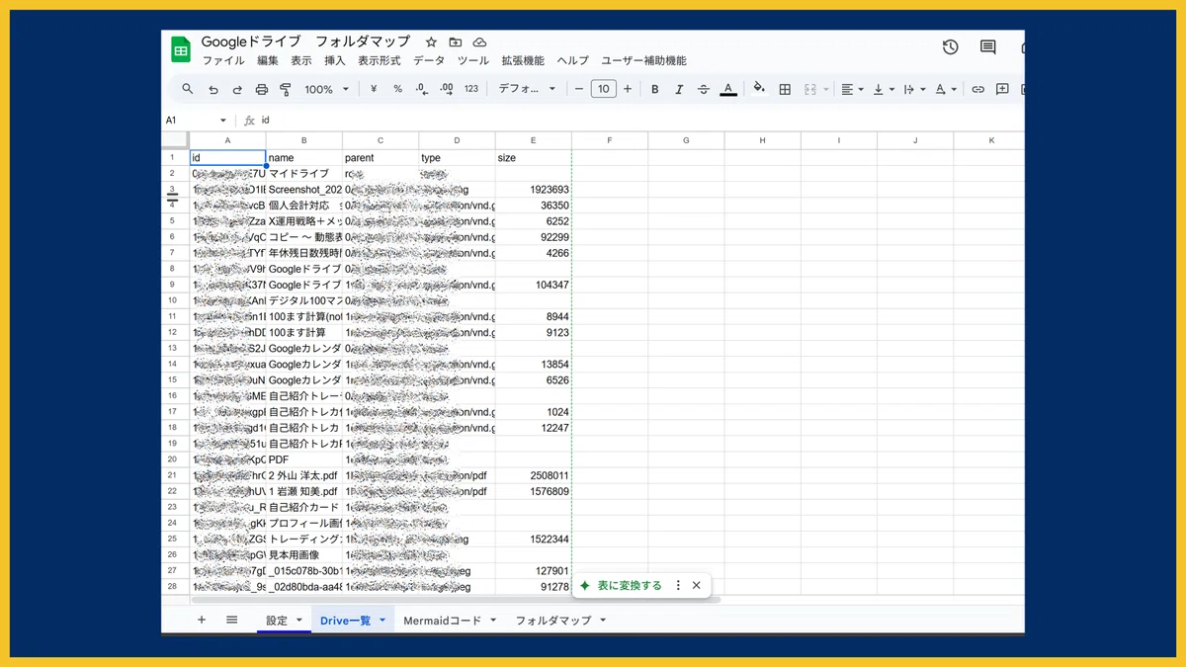Redo the last action
The image size is (1186, 667).
pos(237,89)
